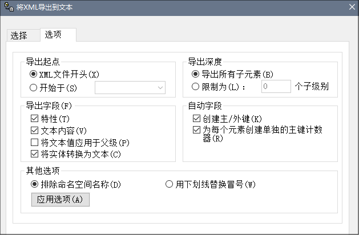Select 导出所有子元素(B) option
This screenshot has width=359, height=235.
pyautogui.click(x=196, y=74)
